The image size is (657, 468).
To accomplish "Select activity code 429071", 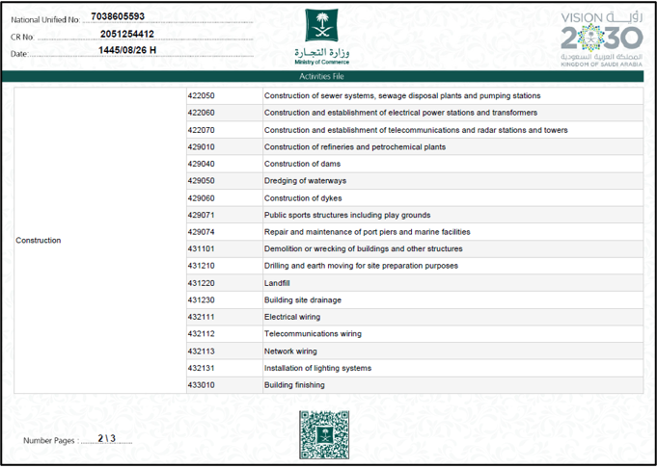I will pos(201,215).
